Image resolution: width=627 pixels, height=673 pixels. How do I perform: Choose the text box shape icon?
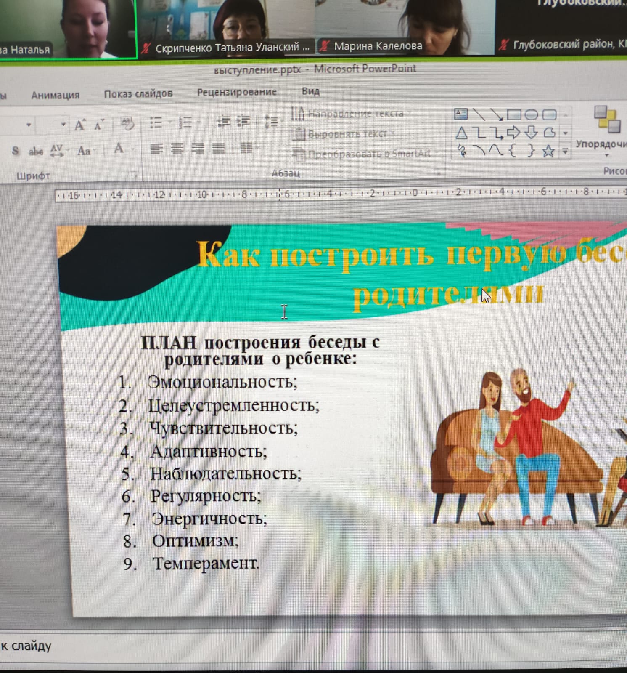[x=461, y=114]
